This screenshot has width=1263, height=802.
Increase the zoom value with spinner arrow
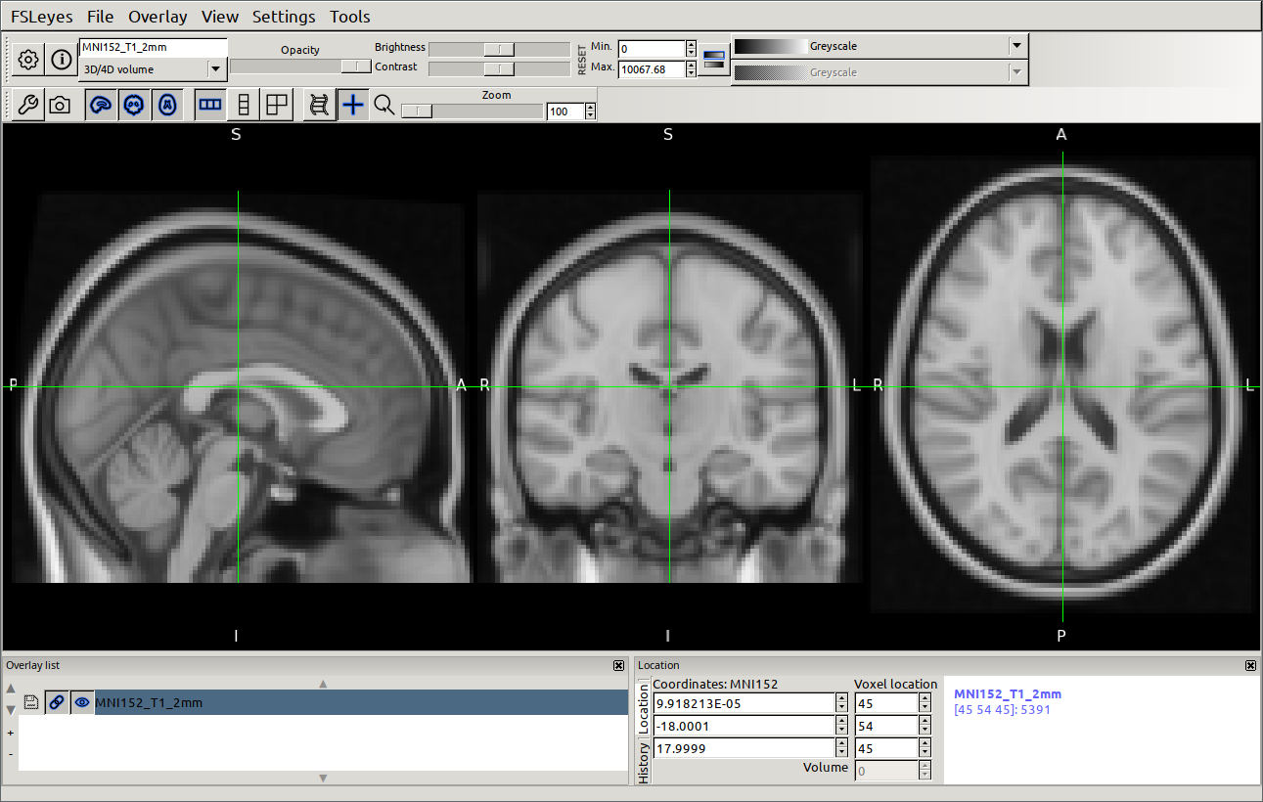tap(590, 108)
